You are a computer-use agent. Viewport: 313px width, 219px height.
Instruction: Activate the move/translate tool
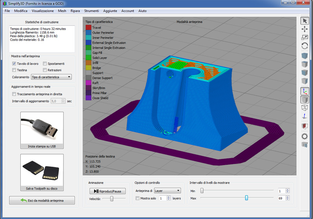click(x=305, y=29)
